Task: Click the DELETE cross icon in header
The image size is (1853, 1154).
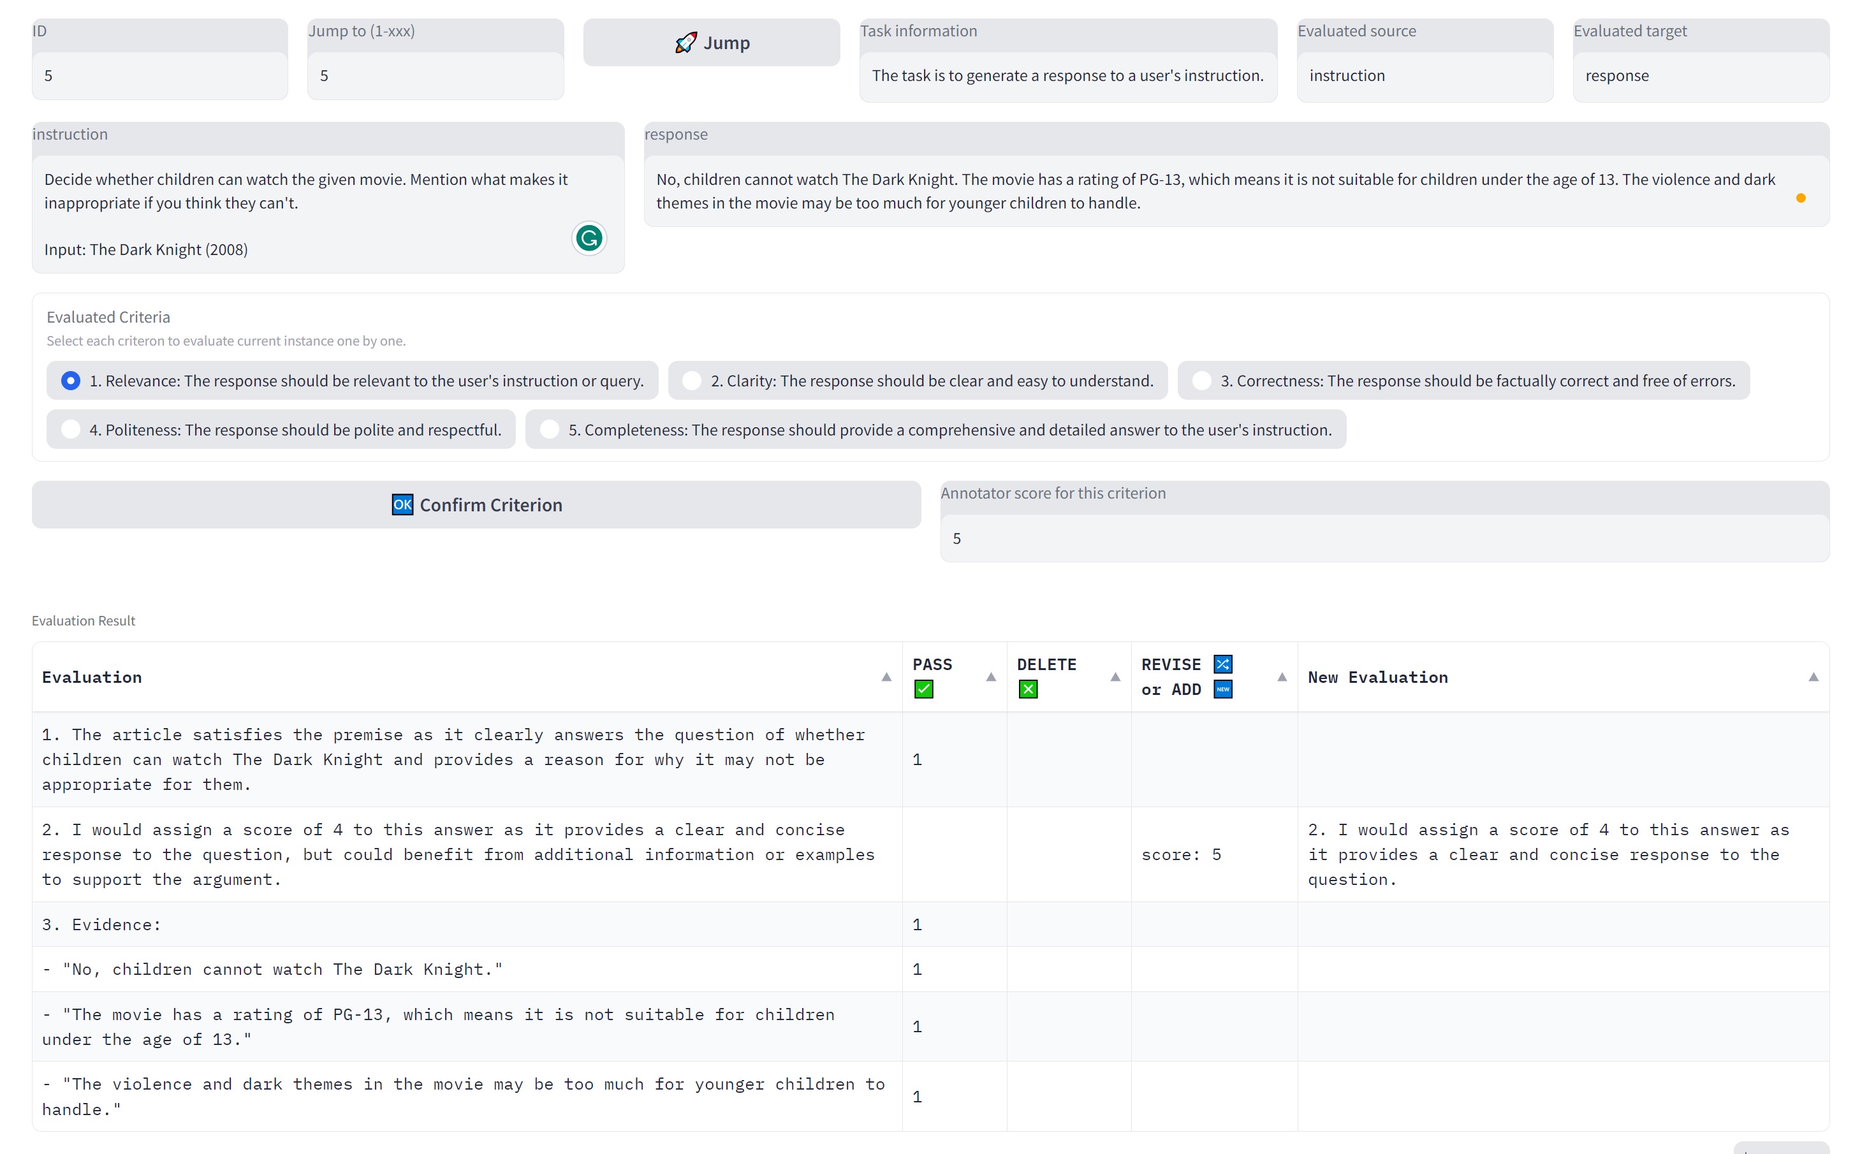Action: pyautogui.click(x=1028, y=689)
